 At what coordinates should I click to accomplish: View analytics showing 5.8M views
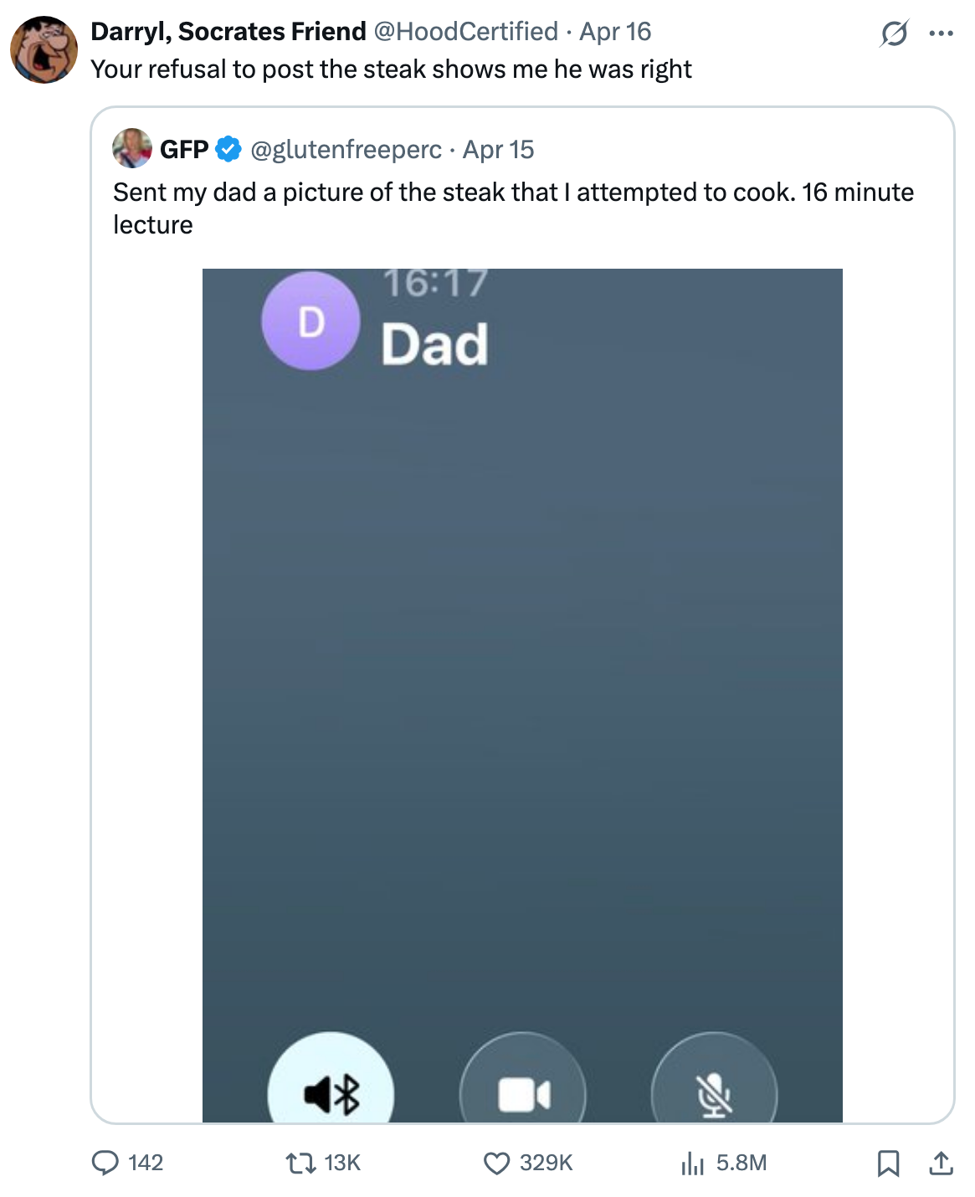point(693,1163)
